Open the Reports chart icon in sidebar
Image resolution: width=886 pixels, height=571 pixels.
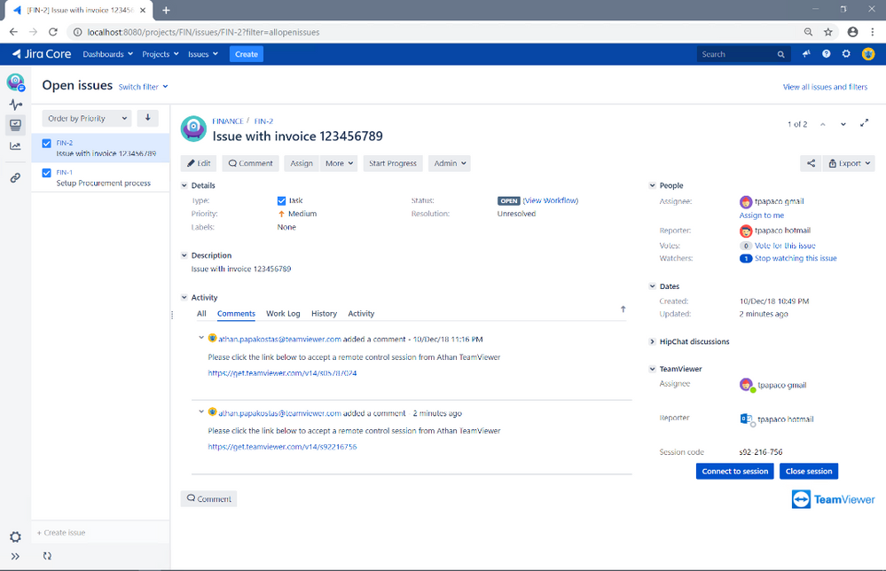point(15,146)
